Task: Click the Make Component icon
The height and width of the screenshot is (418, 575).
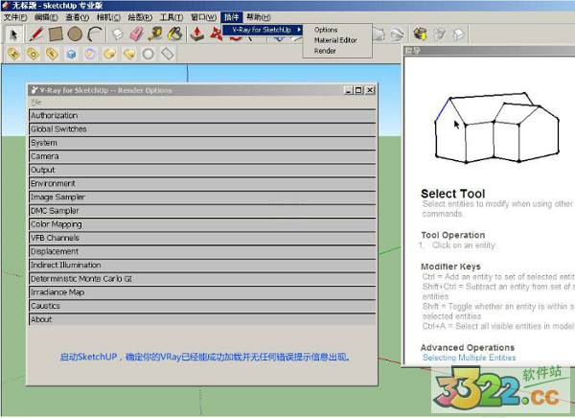Action: 117,35
